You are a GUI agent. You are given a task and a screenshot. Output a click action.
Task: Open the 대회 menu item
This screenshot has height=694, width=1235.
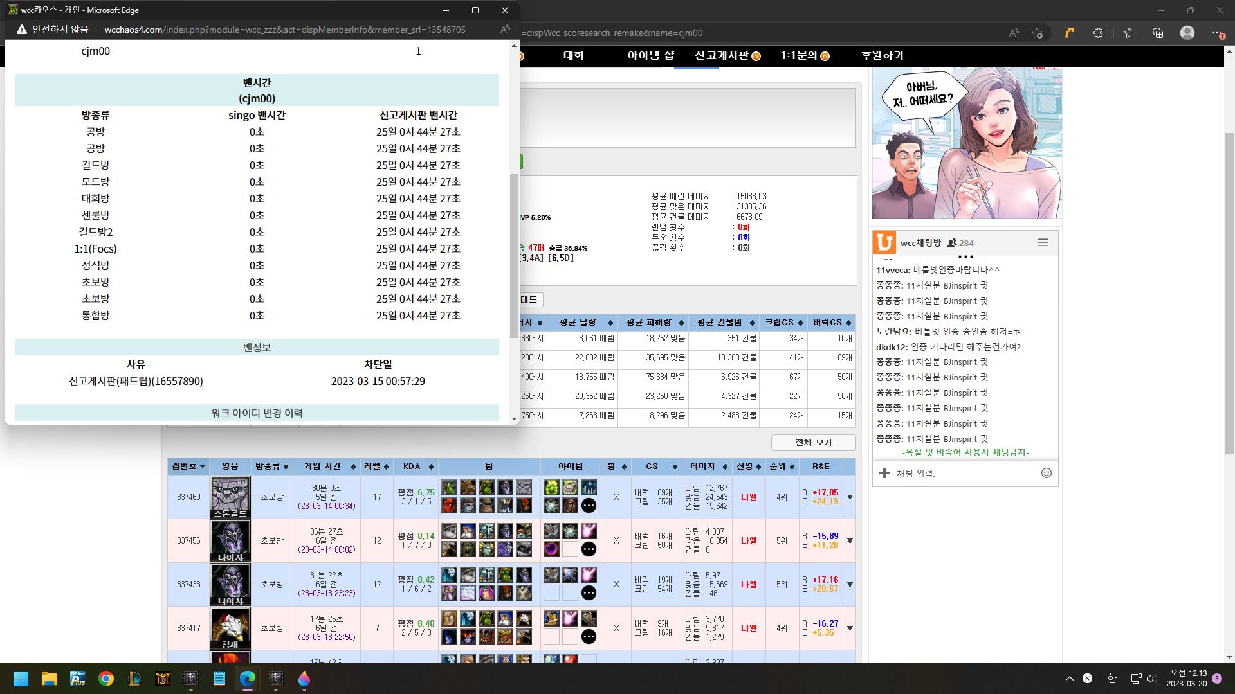pyautogui.click(x=574, y=55)
